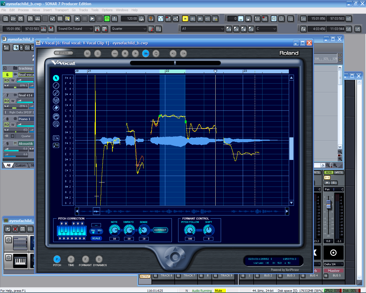Switch to TIME edit mode
Screen dimensions: 366x293
pos(71,259)
